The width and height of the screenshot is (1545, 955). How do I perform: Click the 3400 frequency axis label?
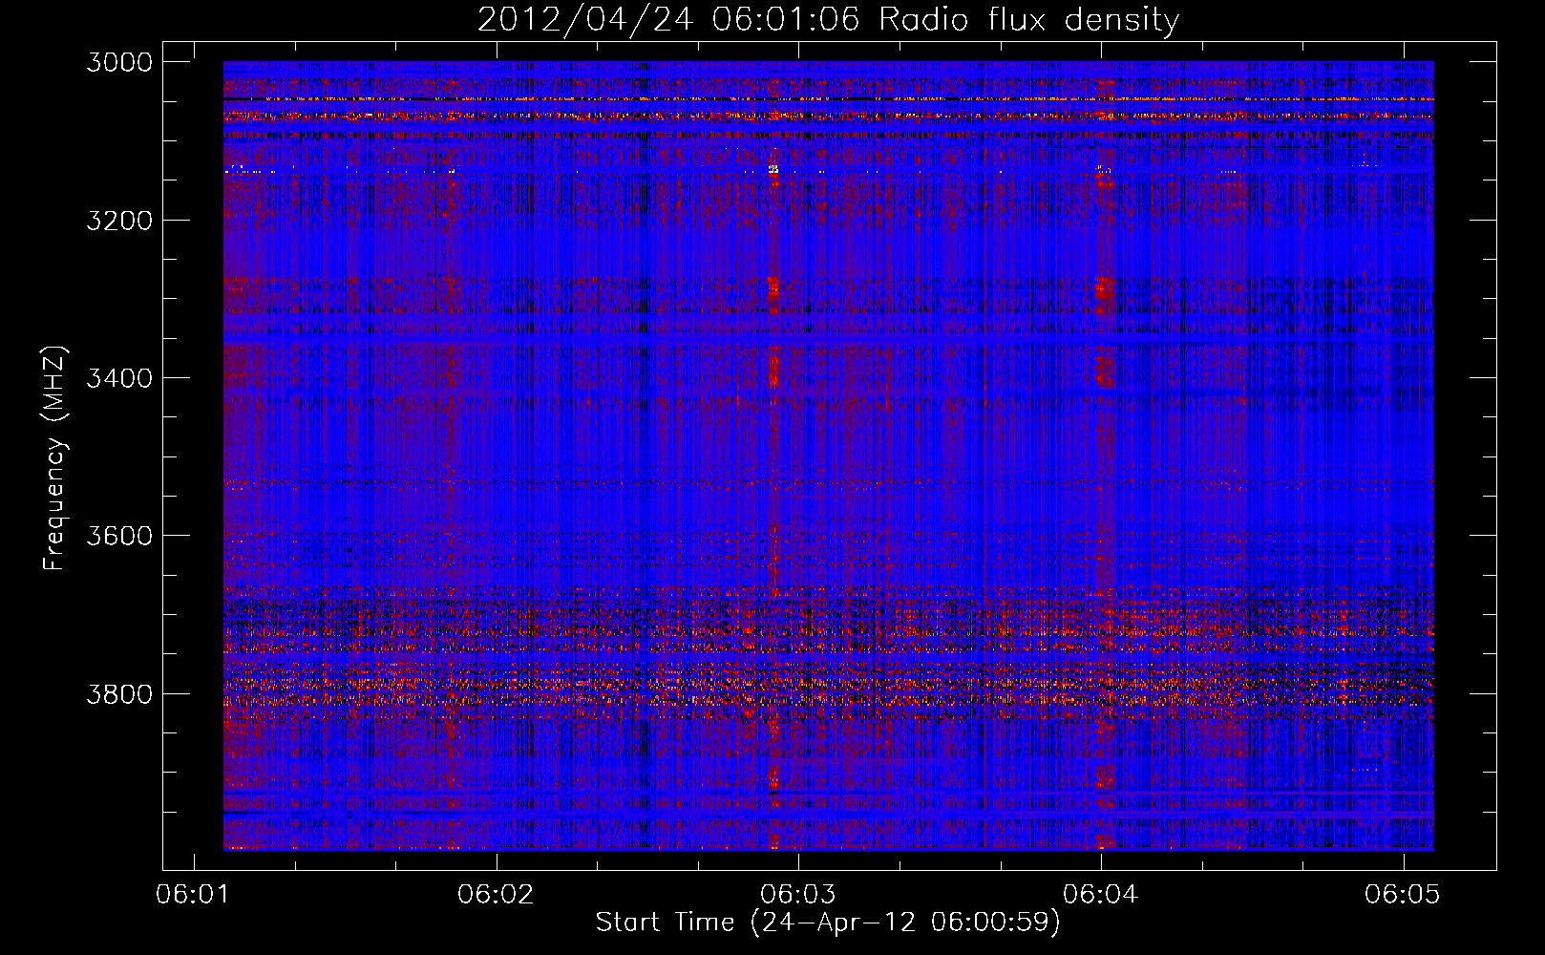pyautogui.click(x=119, y=378)
